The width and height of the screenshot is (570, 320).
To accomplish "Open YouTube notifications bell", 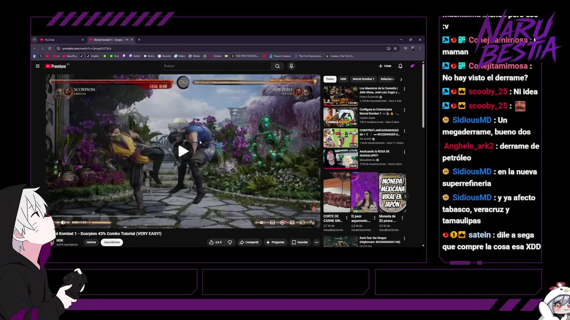I will pyautogui.click(x=400, y=66).
